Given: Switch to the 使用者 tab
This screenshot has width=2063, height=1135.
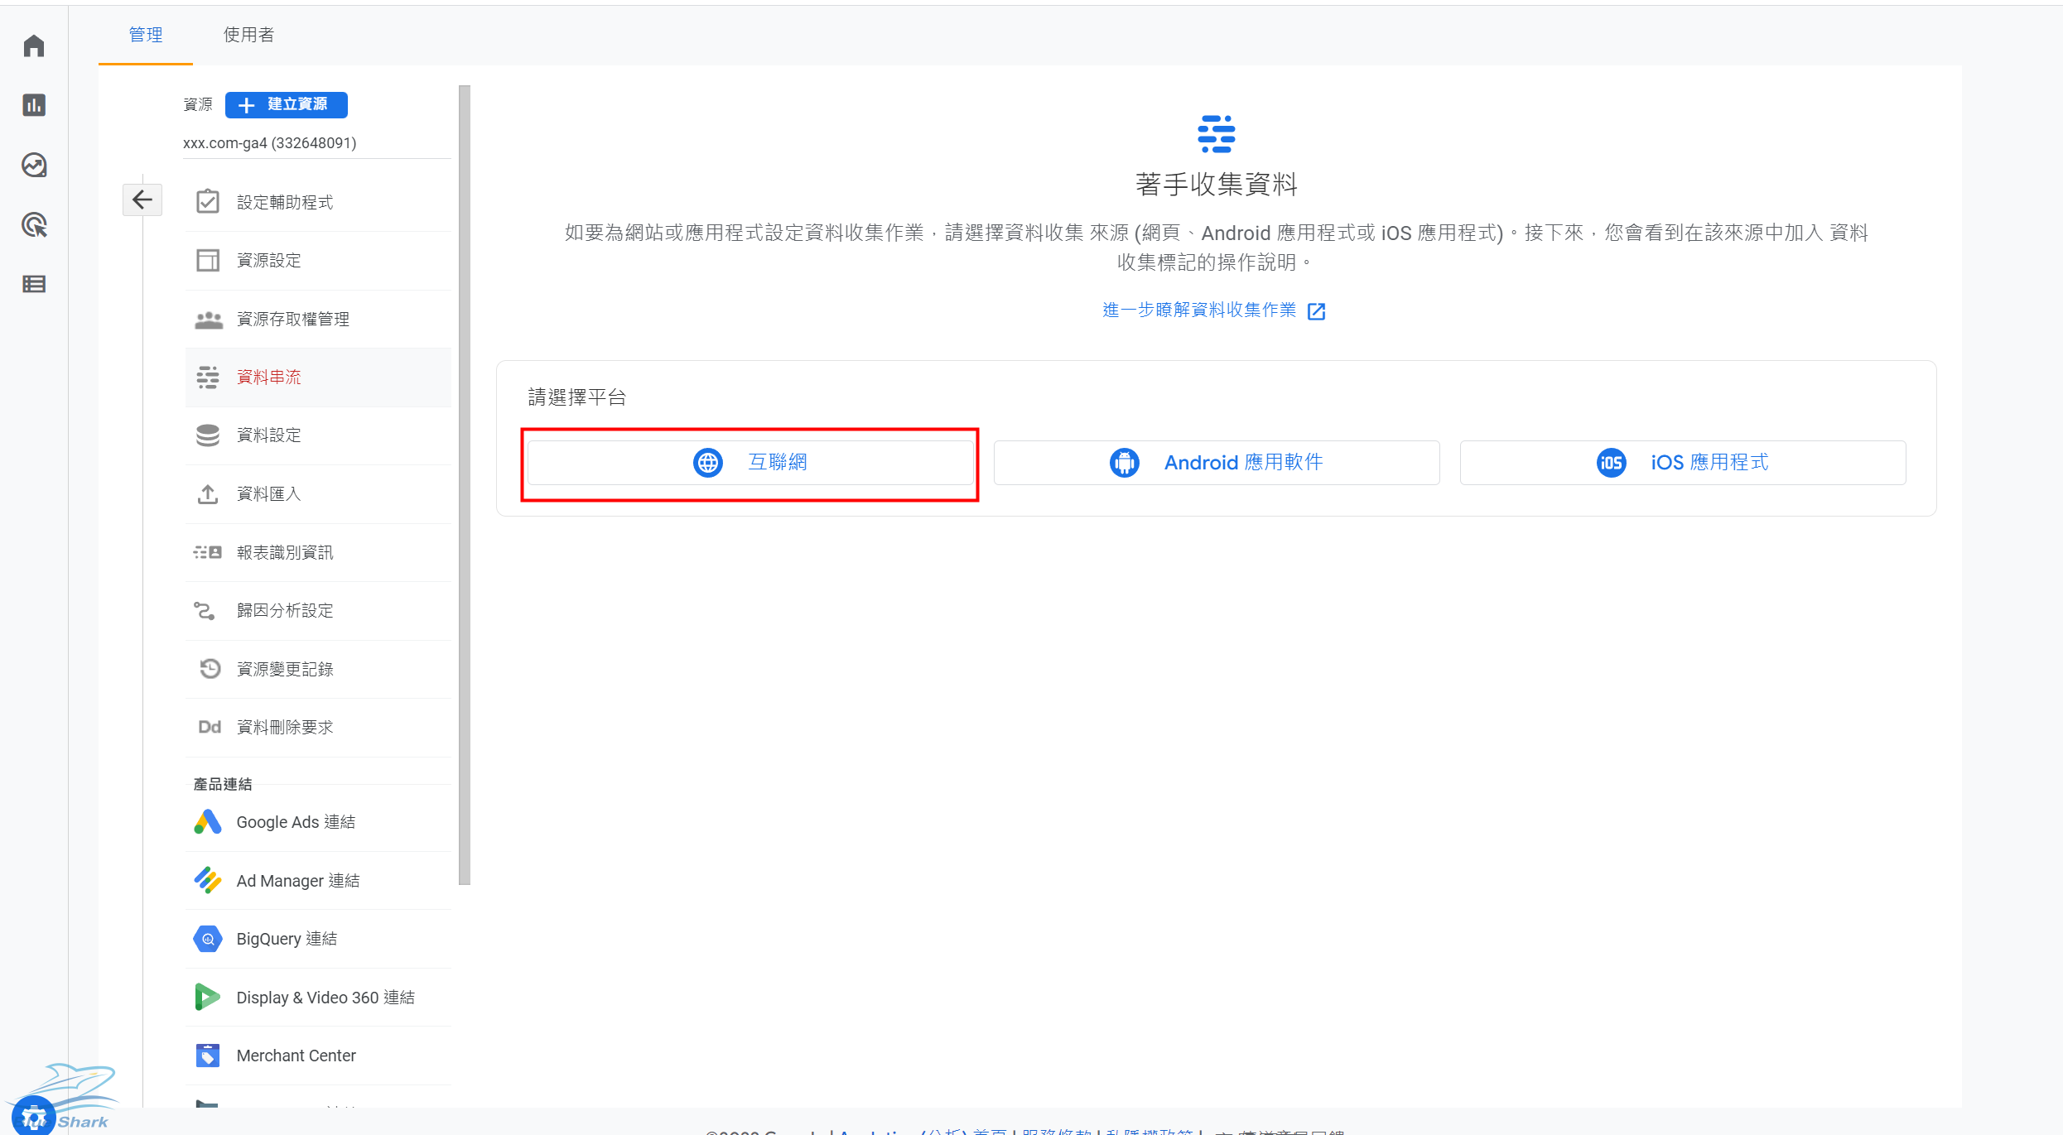Looking at the screenshot, I should point(248,35).
